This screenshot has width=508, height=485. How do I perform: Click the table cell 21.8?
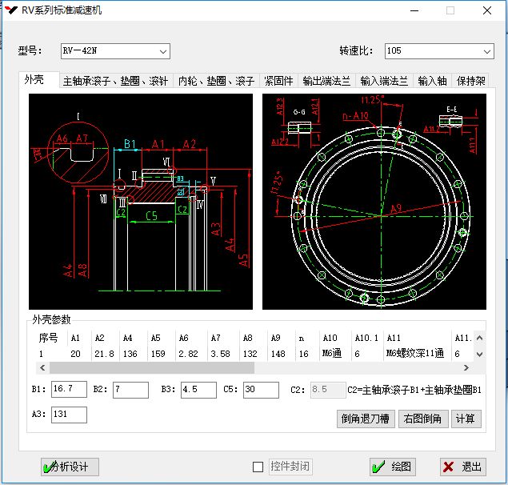coord(104,354)
